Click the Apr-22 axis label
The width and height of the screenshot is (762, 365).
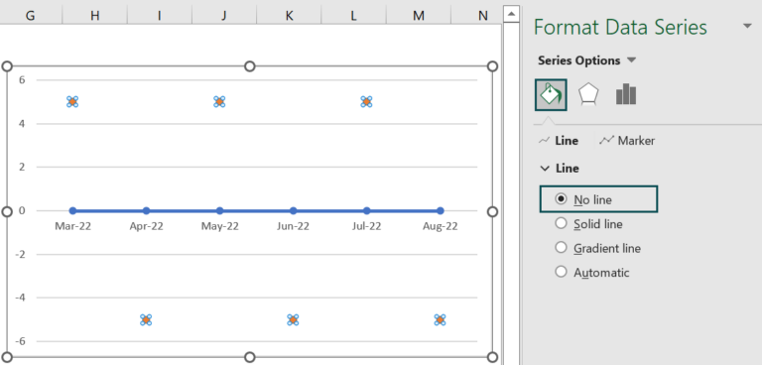point(146,226)
